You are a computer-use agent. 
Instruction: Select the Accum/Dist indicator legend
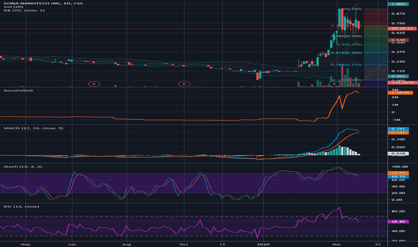click(18, 91)
